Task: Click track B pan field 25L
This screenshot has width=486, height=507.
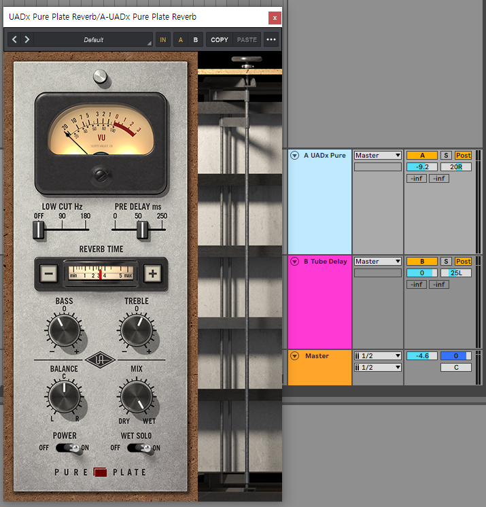Action: 456,273
